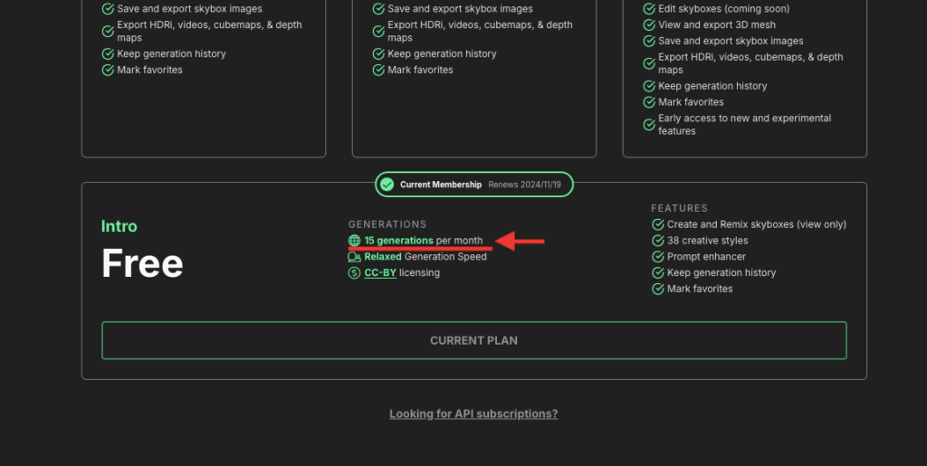Click 'Create and Remix skyboxes (view only)' text
This screenshot has height=466, width=927.
click(x=757, y=224)
